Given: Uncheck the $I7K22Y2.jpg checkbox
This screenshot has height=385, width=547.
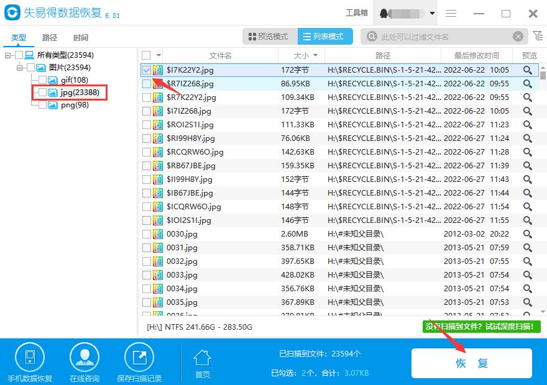Looking at the screenshot, I should coord(147,70).
